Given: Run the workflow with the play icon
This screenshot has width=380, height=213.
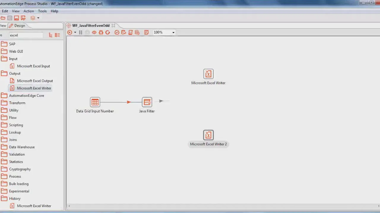Looking at the screenshot, I should coord(69,32).
